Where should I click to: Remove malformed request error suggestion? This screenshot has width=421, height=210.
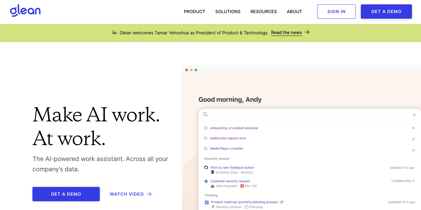click(414, 139)
